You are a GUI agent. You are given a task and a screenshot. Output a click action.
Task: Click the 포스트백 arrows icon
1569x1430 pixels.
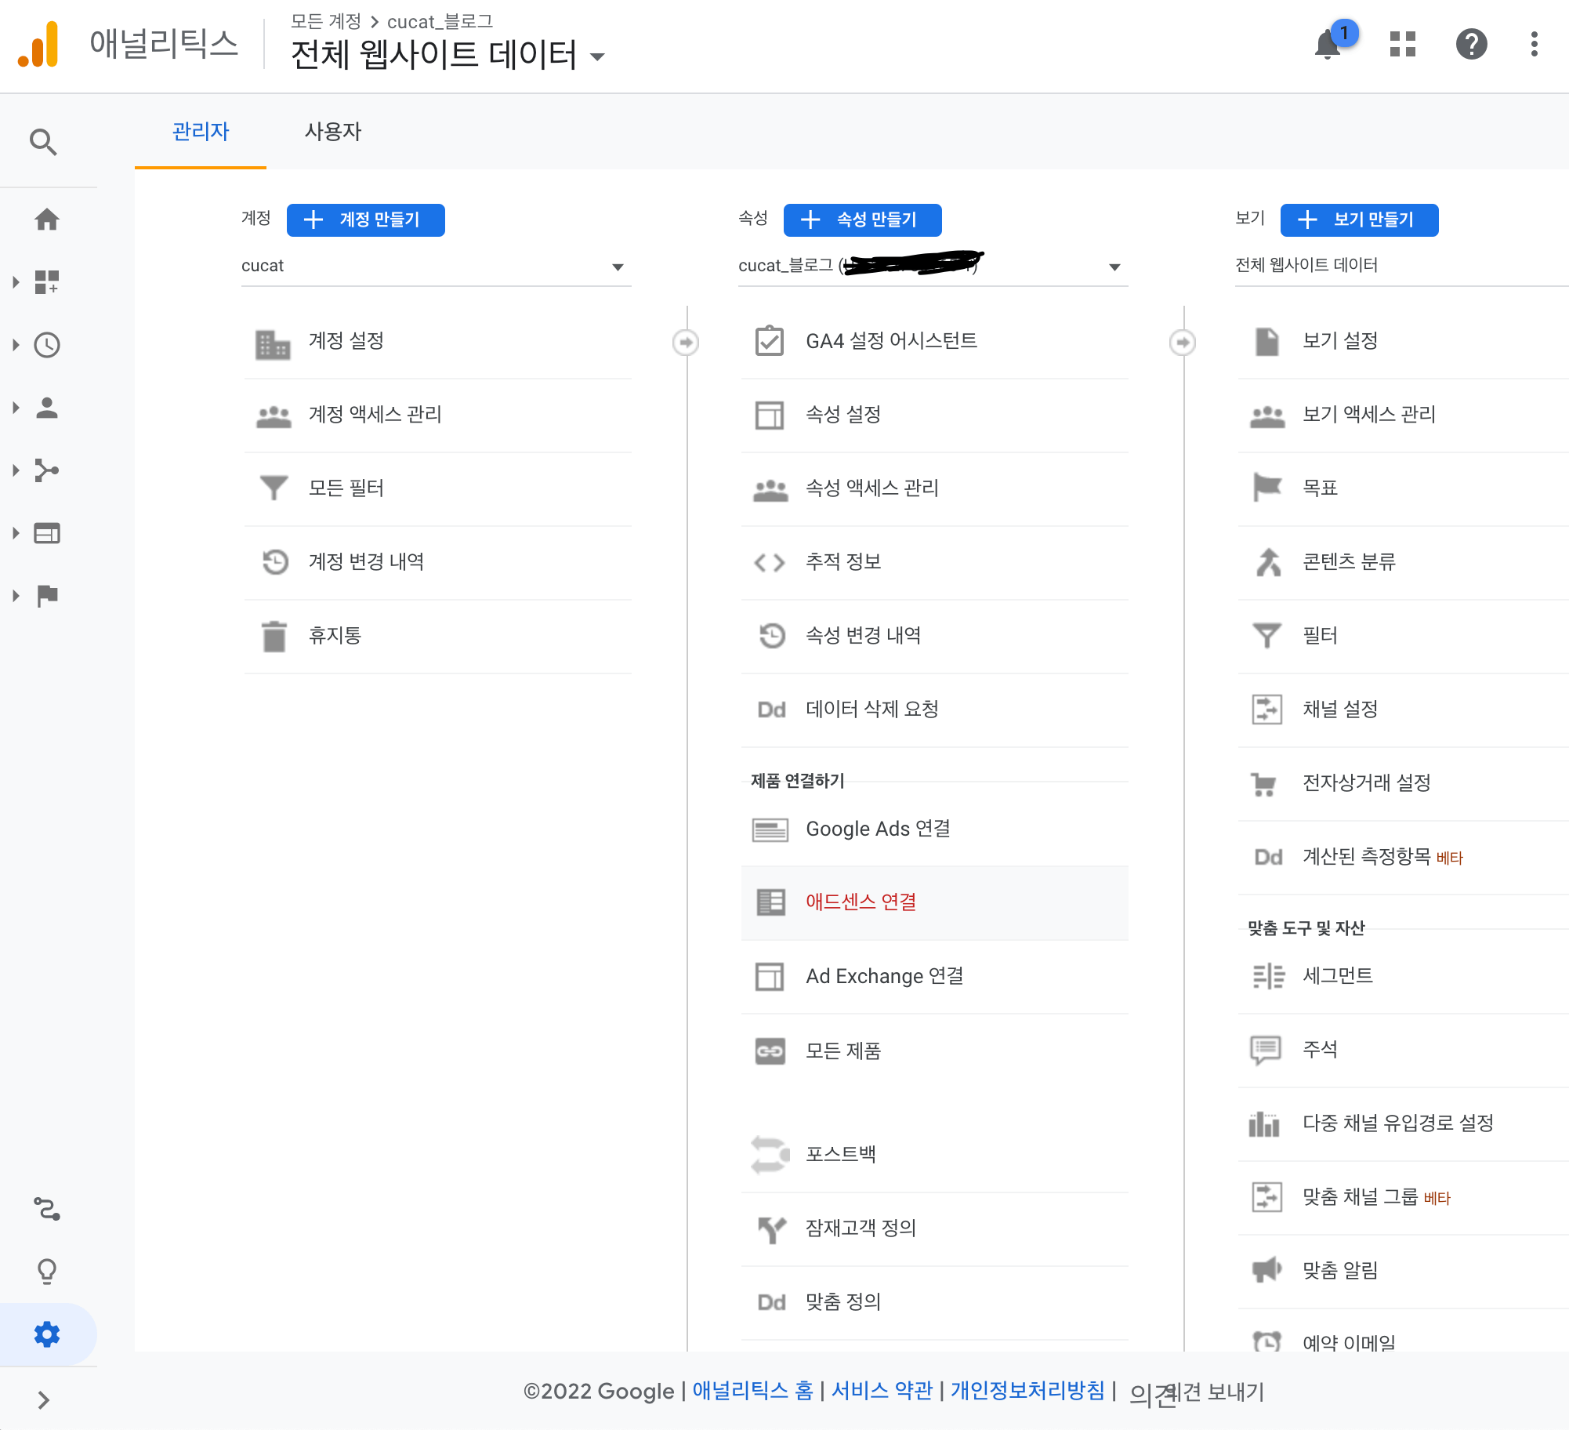click(x=770, y=1154)
